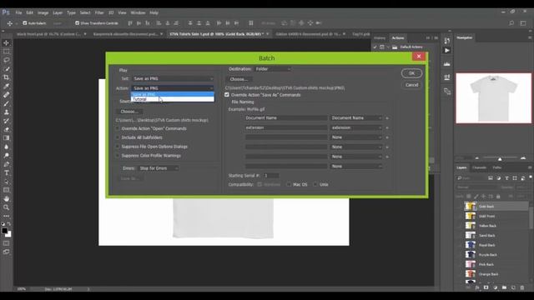Choose Tutorial from the Action list
534x300 pixels.
pos(173,99)
